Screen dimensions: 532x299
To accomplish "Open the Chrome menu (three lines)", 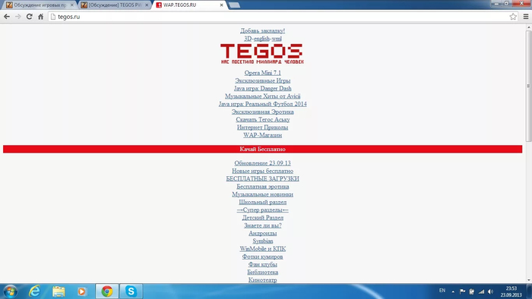I will (x=526, y=17).
